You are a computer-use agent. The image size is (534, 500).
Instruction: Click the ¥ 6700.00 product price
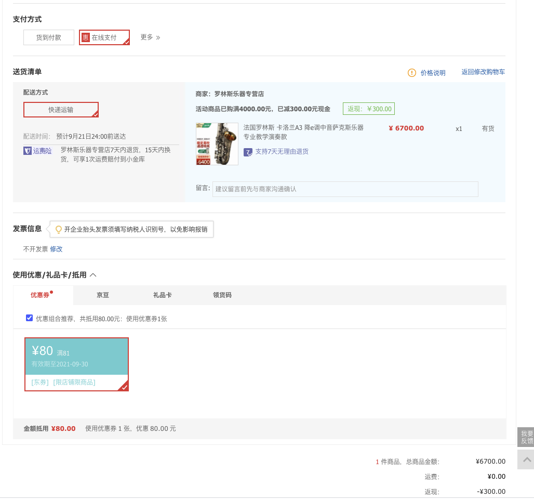[406, 128]
